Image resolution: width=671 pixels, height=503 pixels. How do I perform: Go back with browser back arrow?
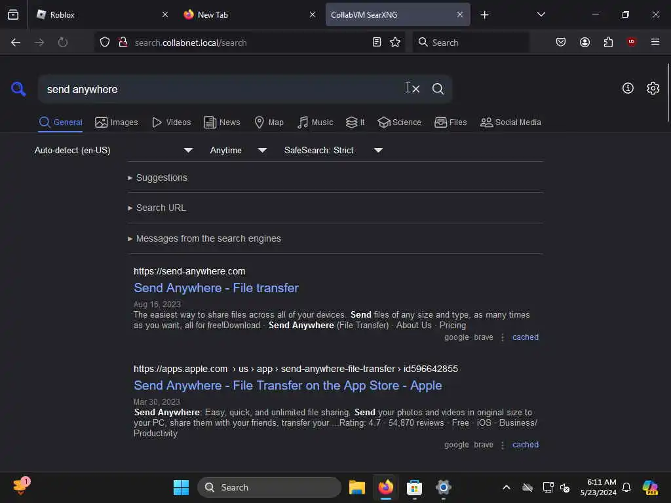click(x=16, y=43)
